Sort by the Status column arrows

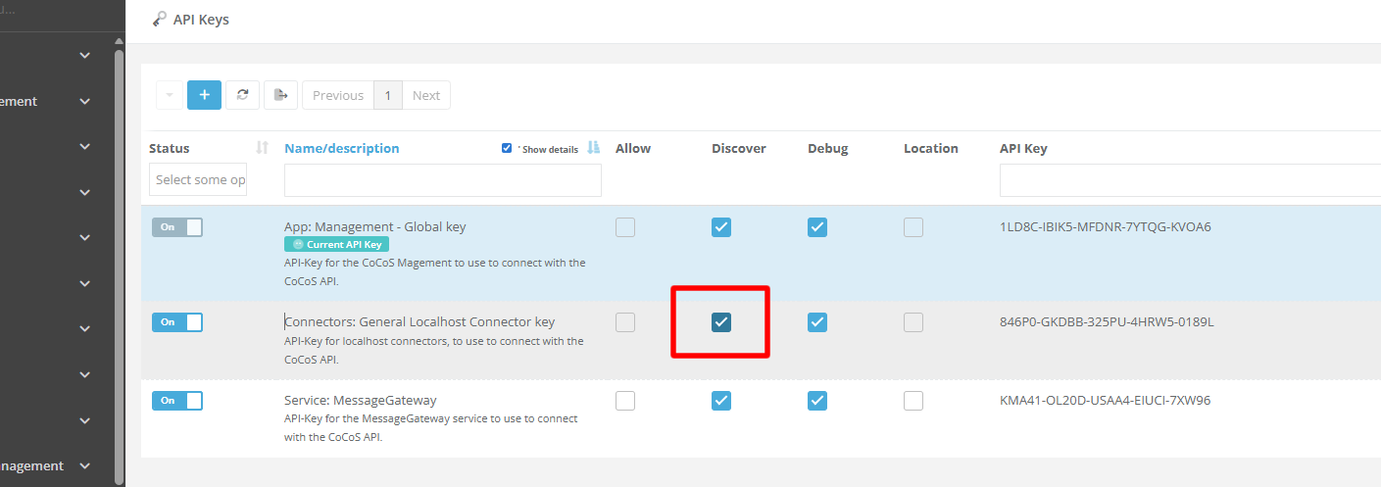click(262, 148)
